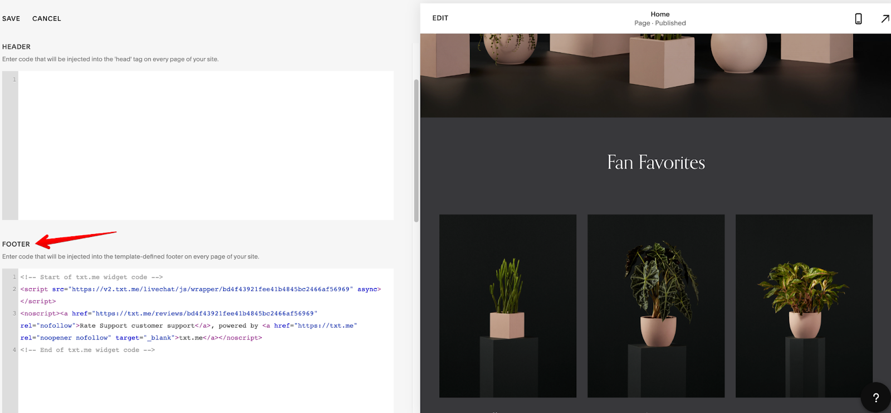Click the 'noopener nofollow' target _blank line
Image resolution: width=891 pixels, height=413 pixels.
point(141,338)
